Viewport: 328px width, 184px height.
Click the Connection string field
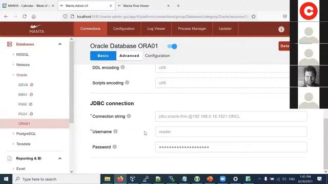[231, 116]
